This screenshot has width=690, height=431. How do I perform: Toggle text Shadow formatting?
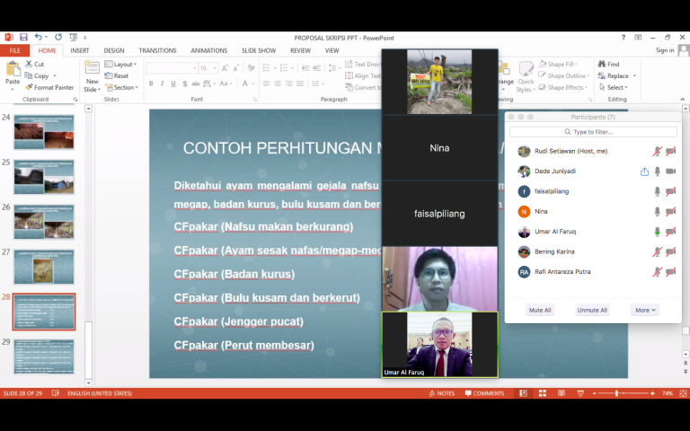click(185, 84)
